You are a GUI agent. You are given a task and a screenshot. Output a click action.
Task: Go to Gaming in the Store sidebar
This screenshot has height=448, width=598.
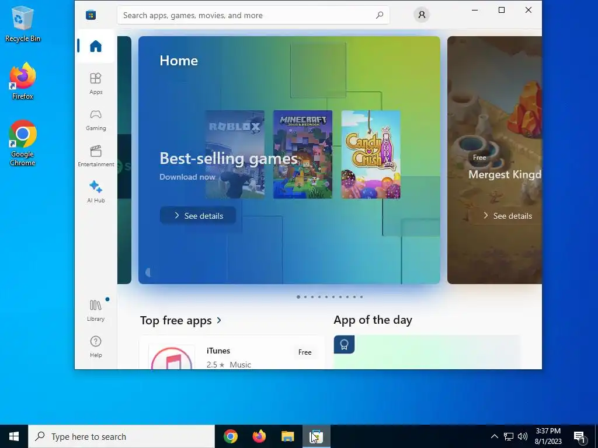coord(96,120)
